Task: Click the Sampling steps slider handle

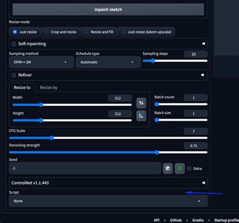Action: coord(152,61)
